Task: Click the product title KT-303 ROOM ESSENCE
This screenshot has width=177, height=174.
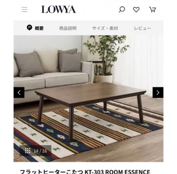Action: (x=85, y=171)
